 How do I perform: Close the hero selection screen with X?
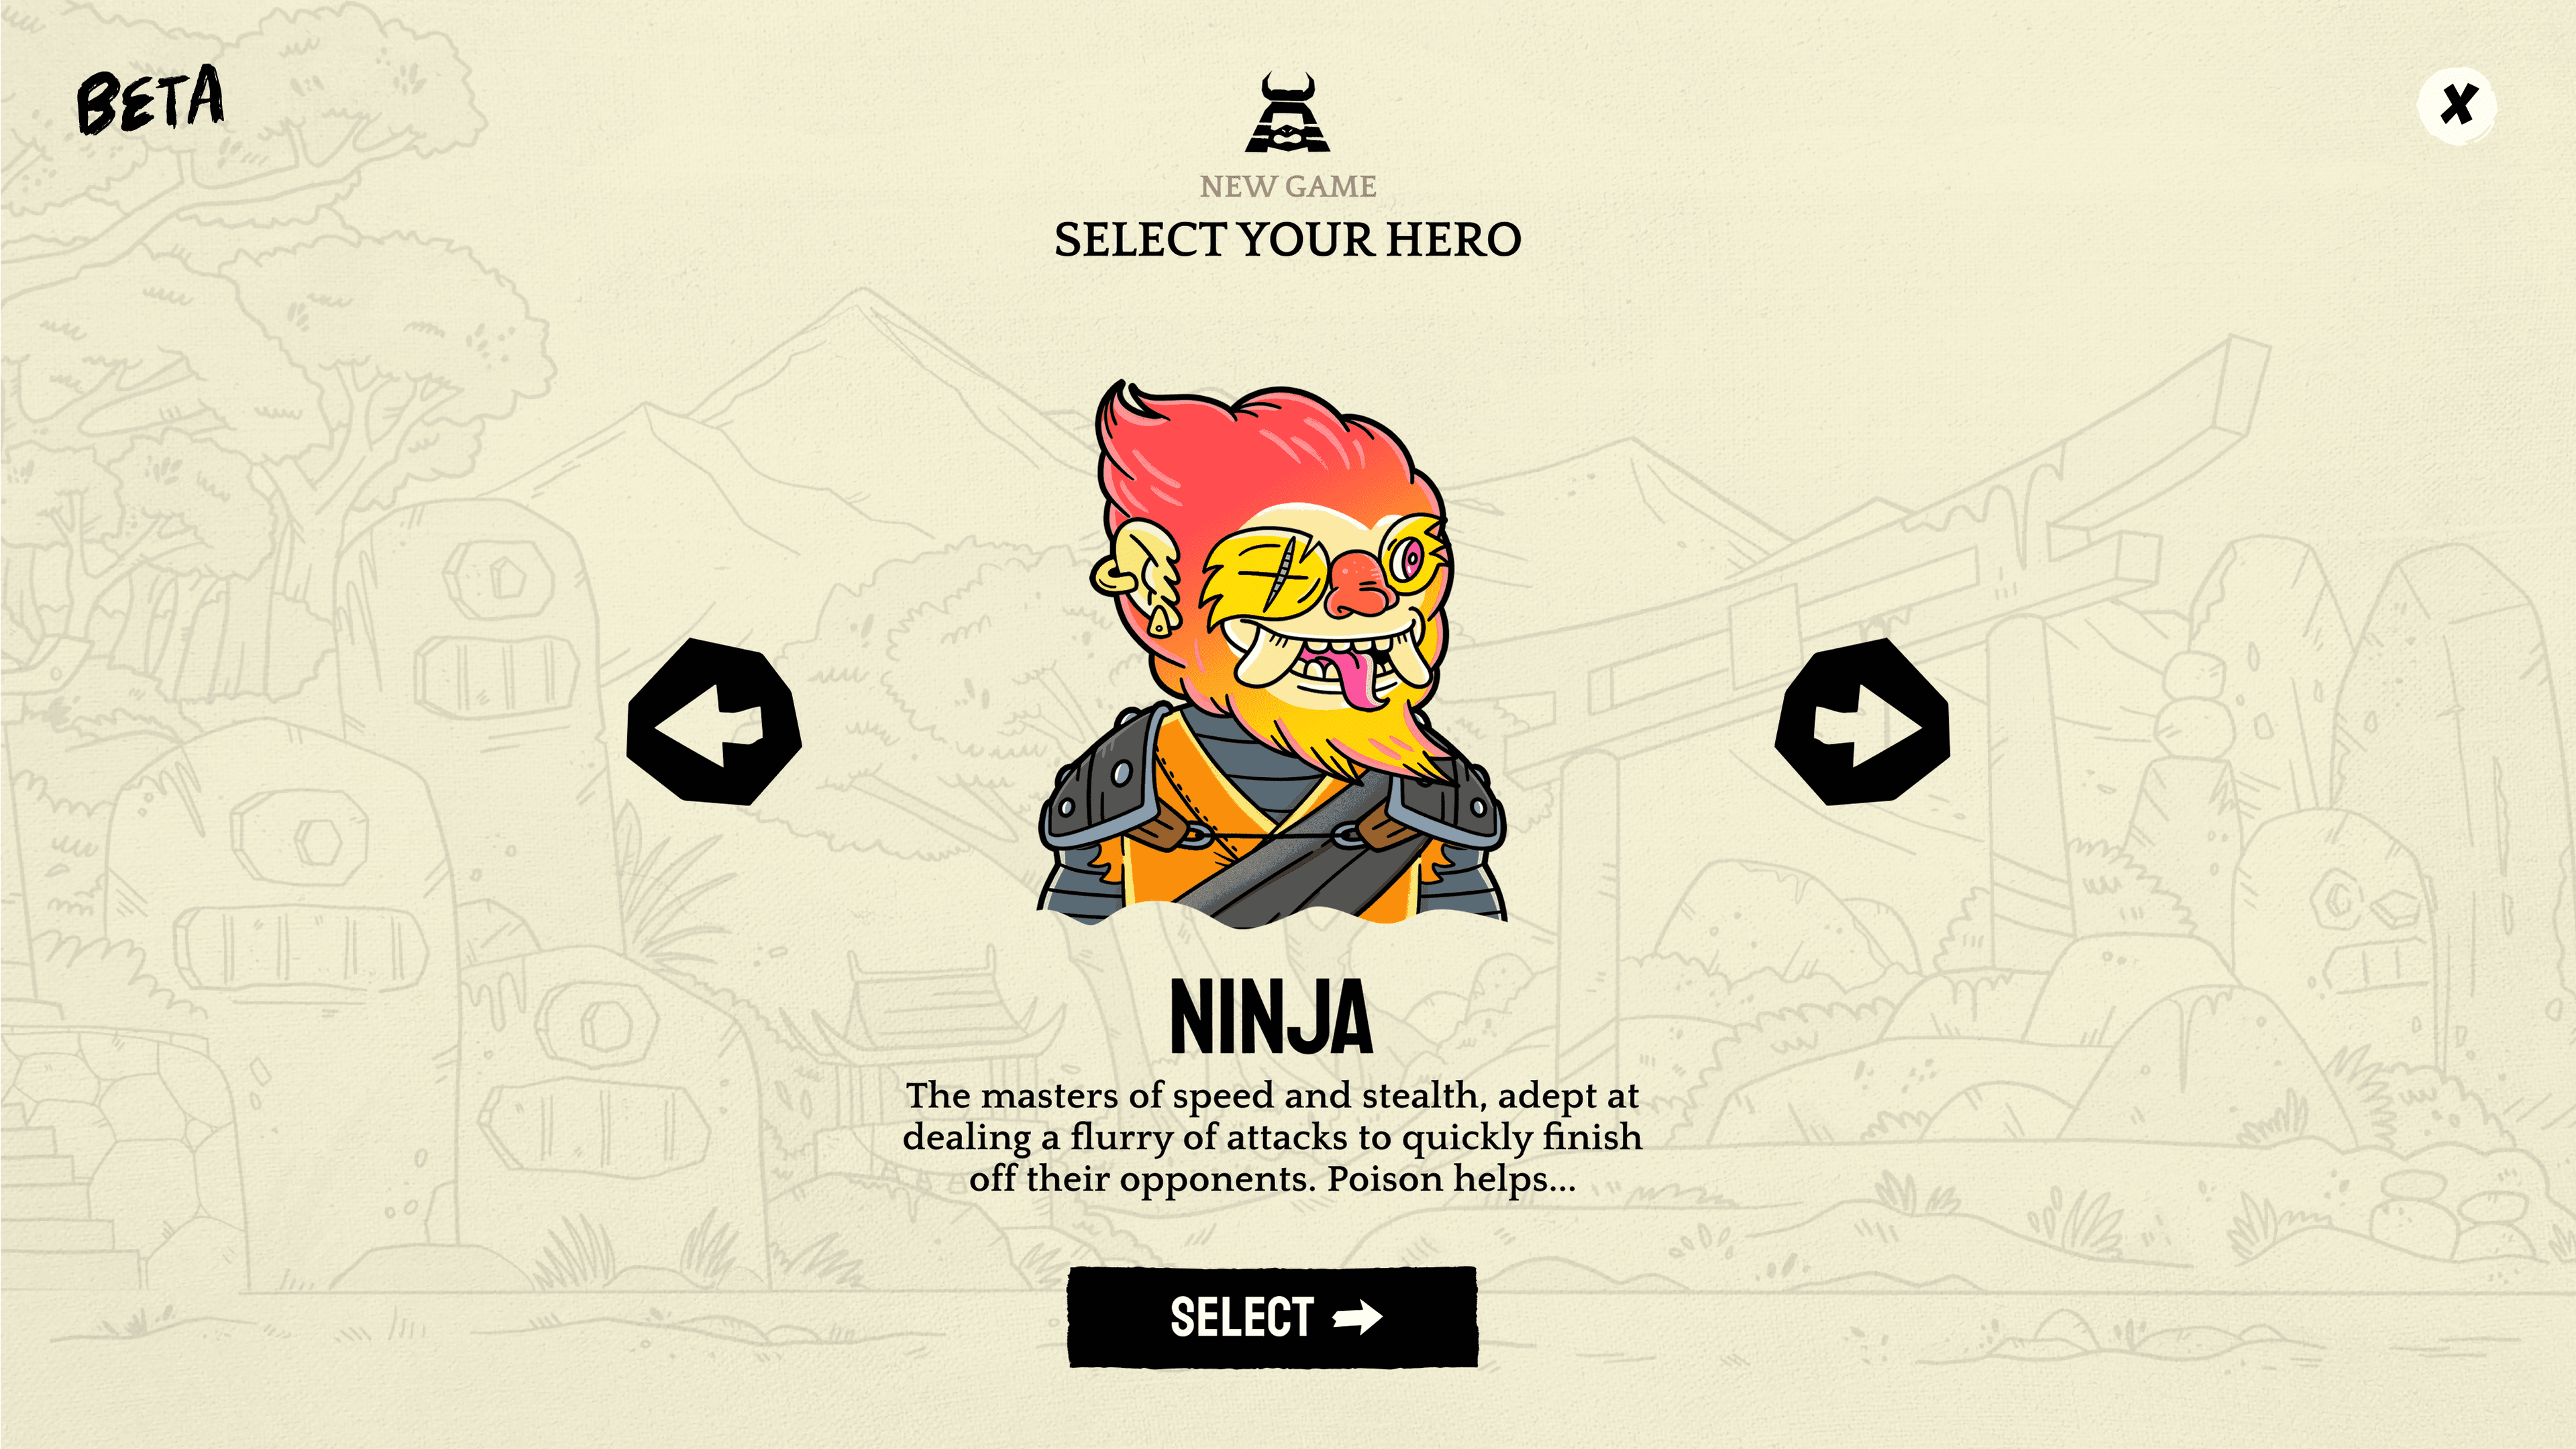pyautogui.click(x=2457, y=106)
